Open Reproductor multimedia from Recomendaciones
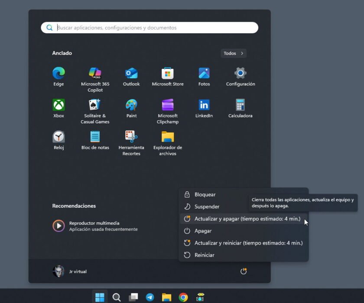 pos(87,226)
